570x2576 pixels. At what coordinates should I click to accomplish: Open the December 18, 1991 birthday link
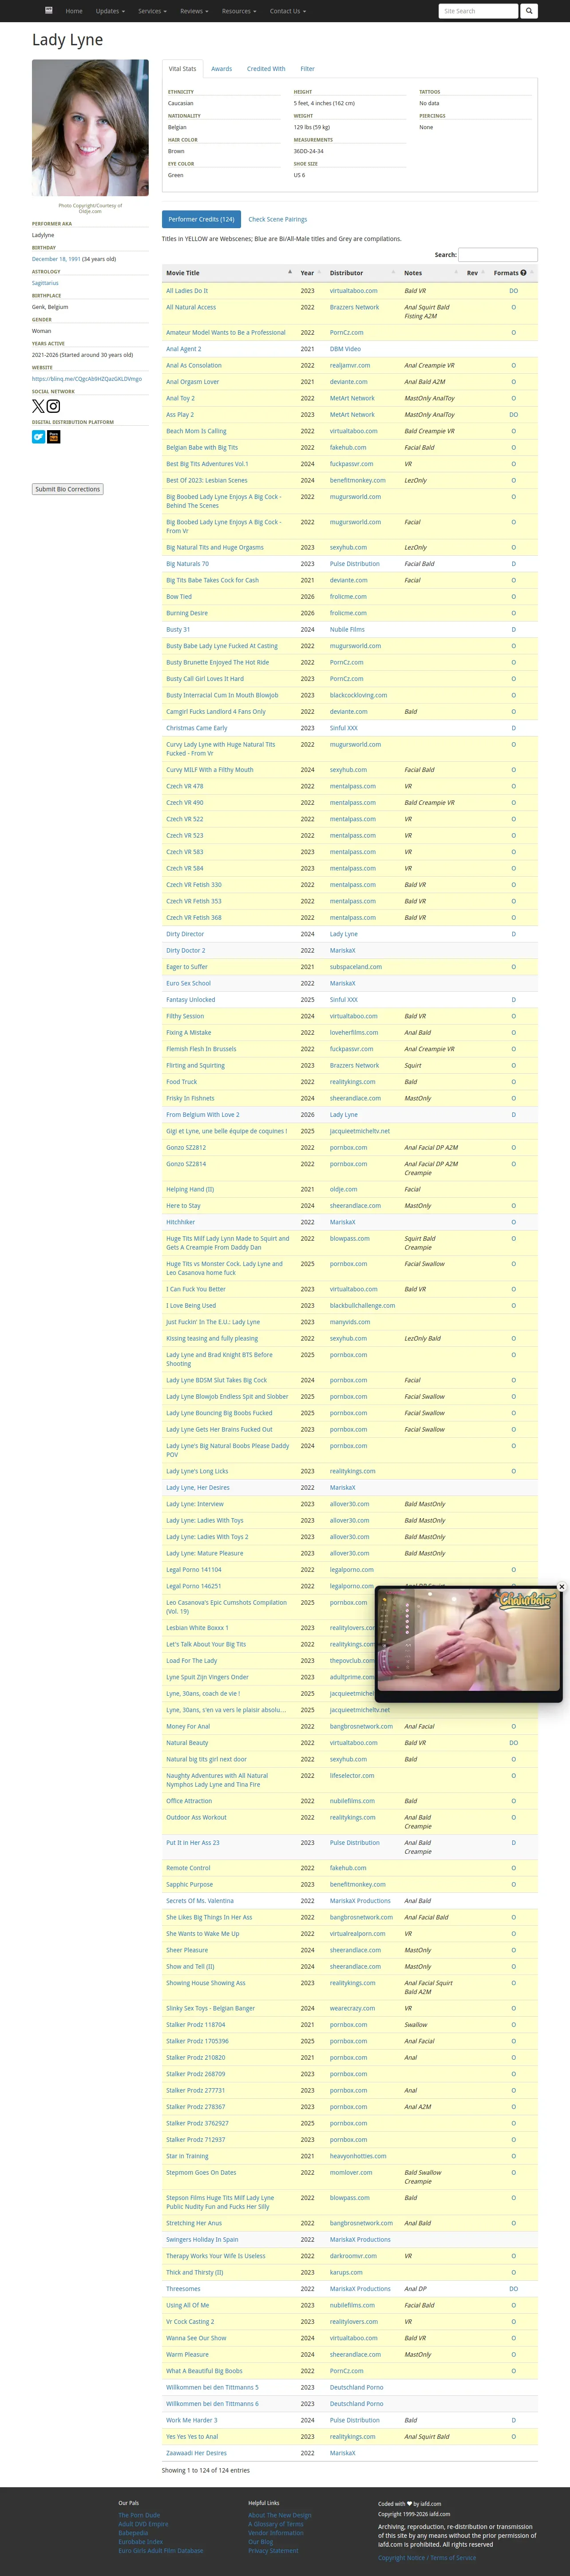[x=56, y=259]
